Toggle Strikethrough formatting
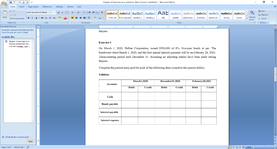The width and height of the screenshot is (277, 149). pyautogui.click(x=42, y=18)
